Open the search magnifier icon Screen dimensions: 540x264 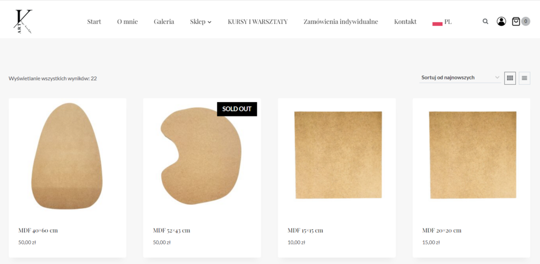click(x=485, y=21)
